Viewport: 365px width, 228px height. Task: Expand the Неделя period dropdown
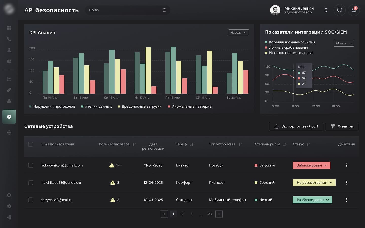click(239, 33)
